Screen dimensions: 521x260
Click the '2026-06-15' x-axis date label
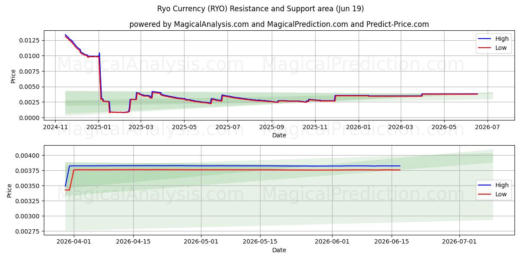392,241
